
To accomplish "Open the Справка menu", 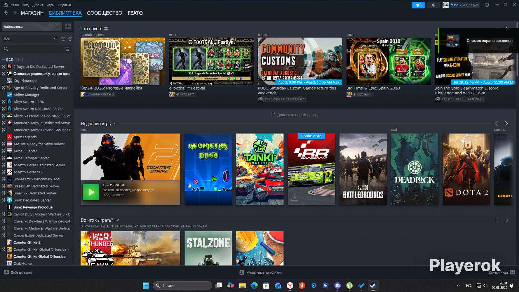I will [x=65, y=5].
